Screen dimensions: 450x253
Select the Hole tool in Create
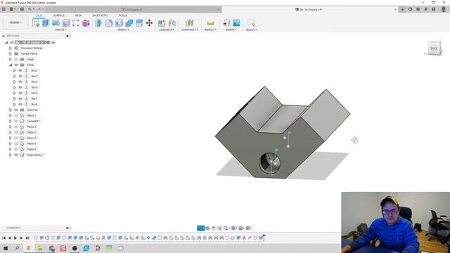pyautogui.click(x=65, y=22)
